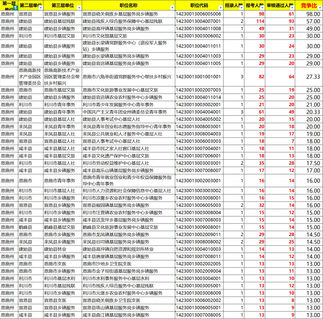Image resolution: width=323 pixels, height=319 pixels.
Task: Select job code 14230013003008009
Action: [199, 293]
